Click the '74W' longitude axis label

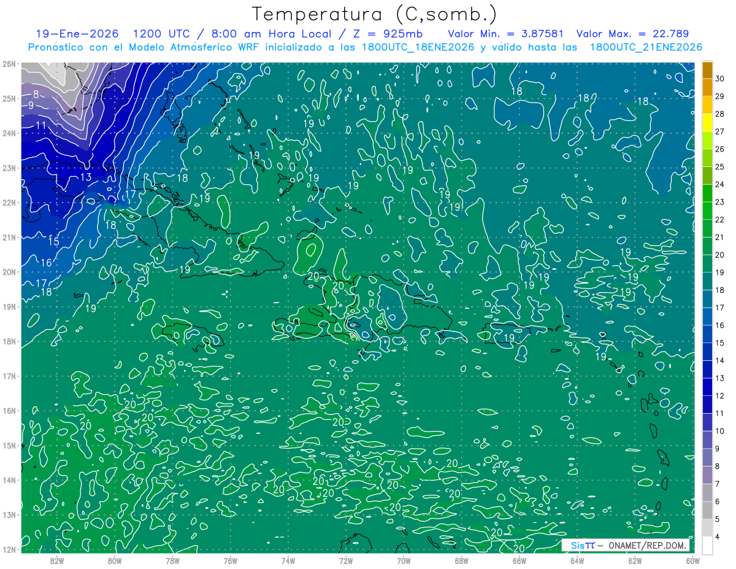[288, 560]
